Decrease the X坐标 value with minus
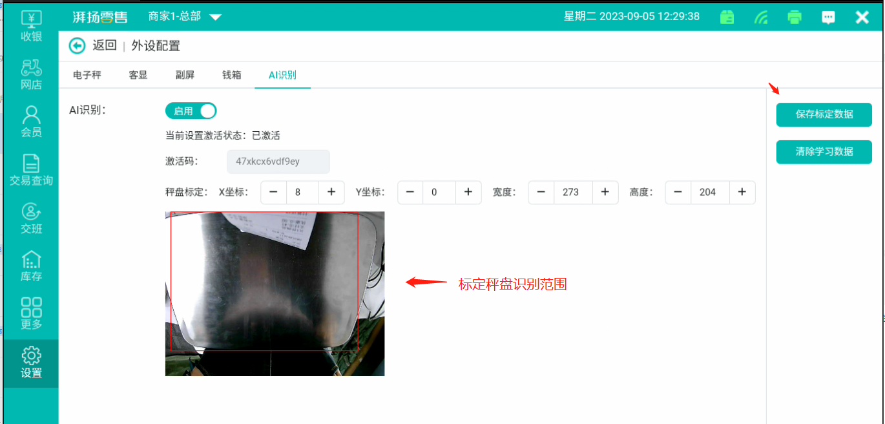 coord(273,192)
